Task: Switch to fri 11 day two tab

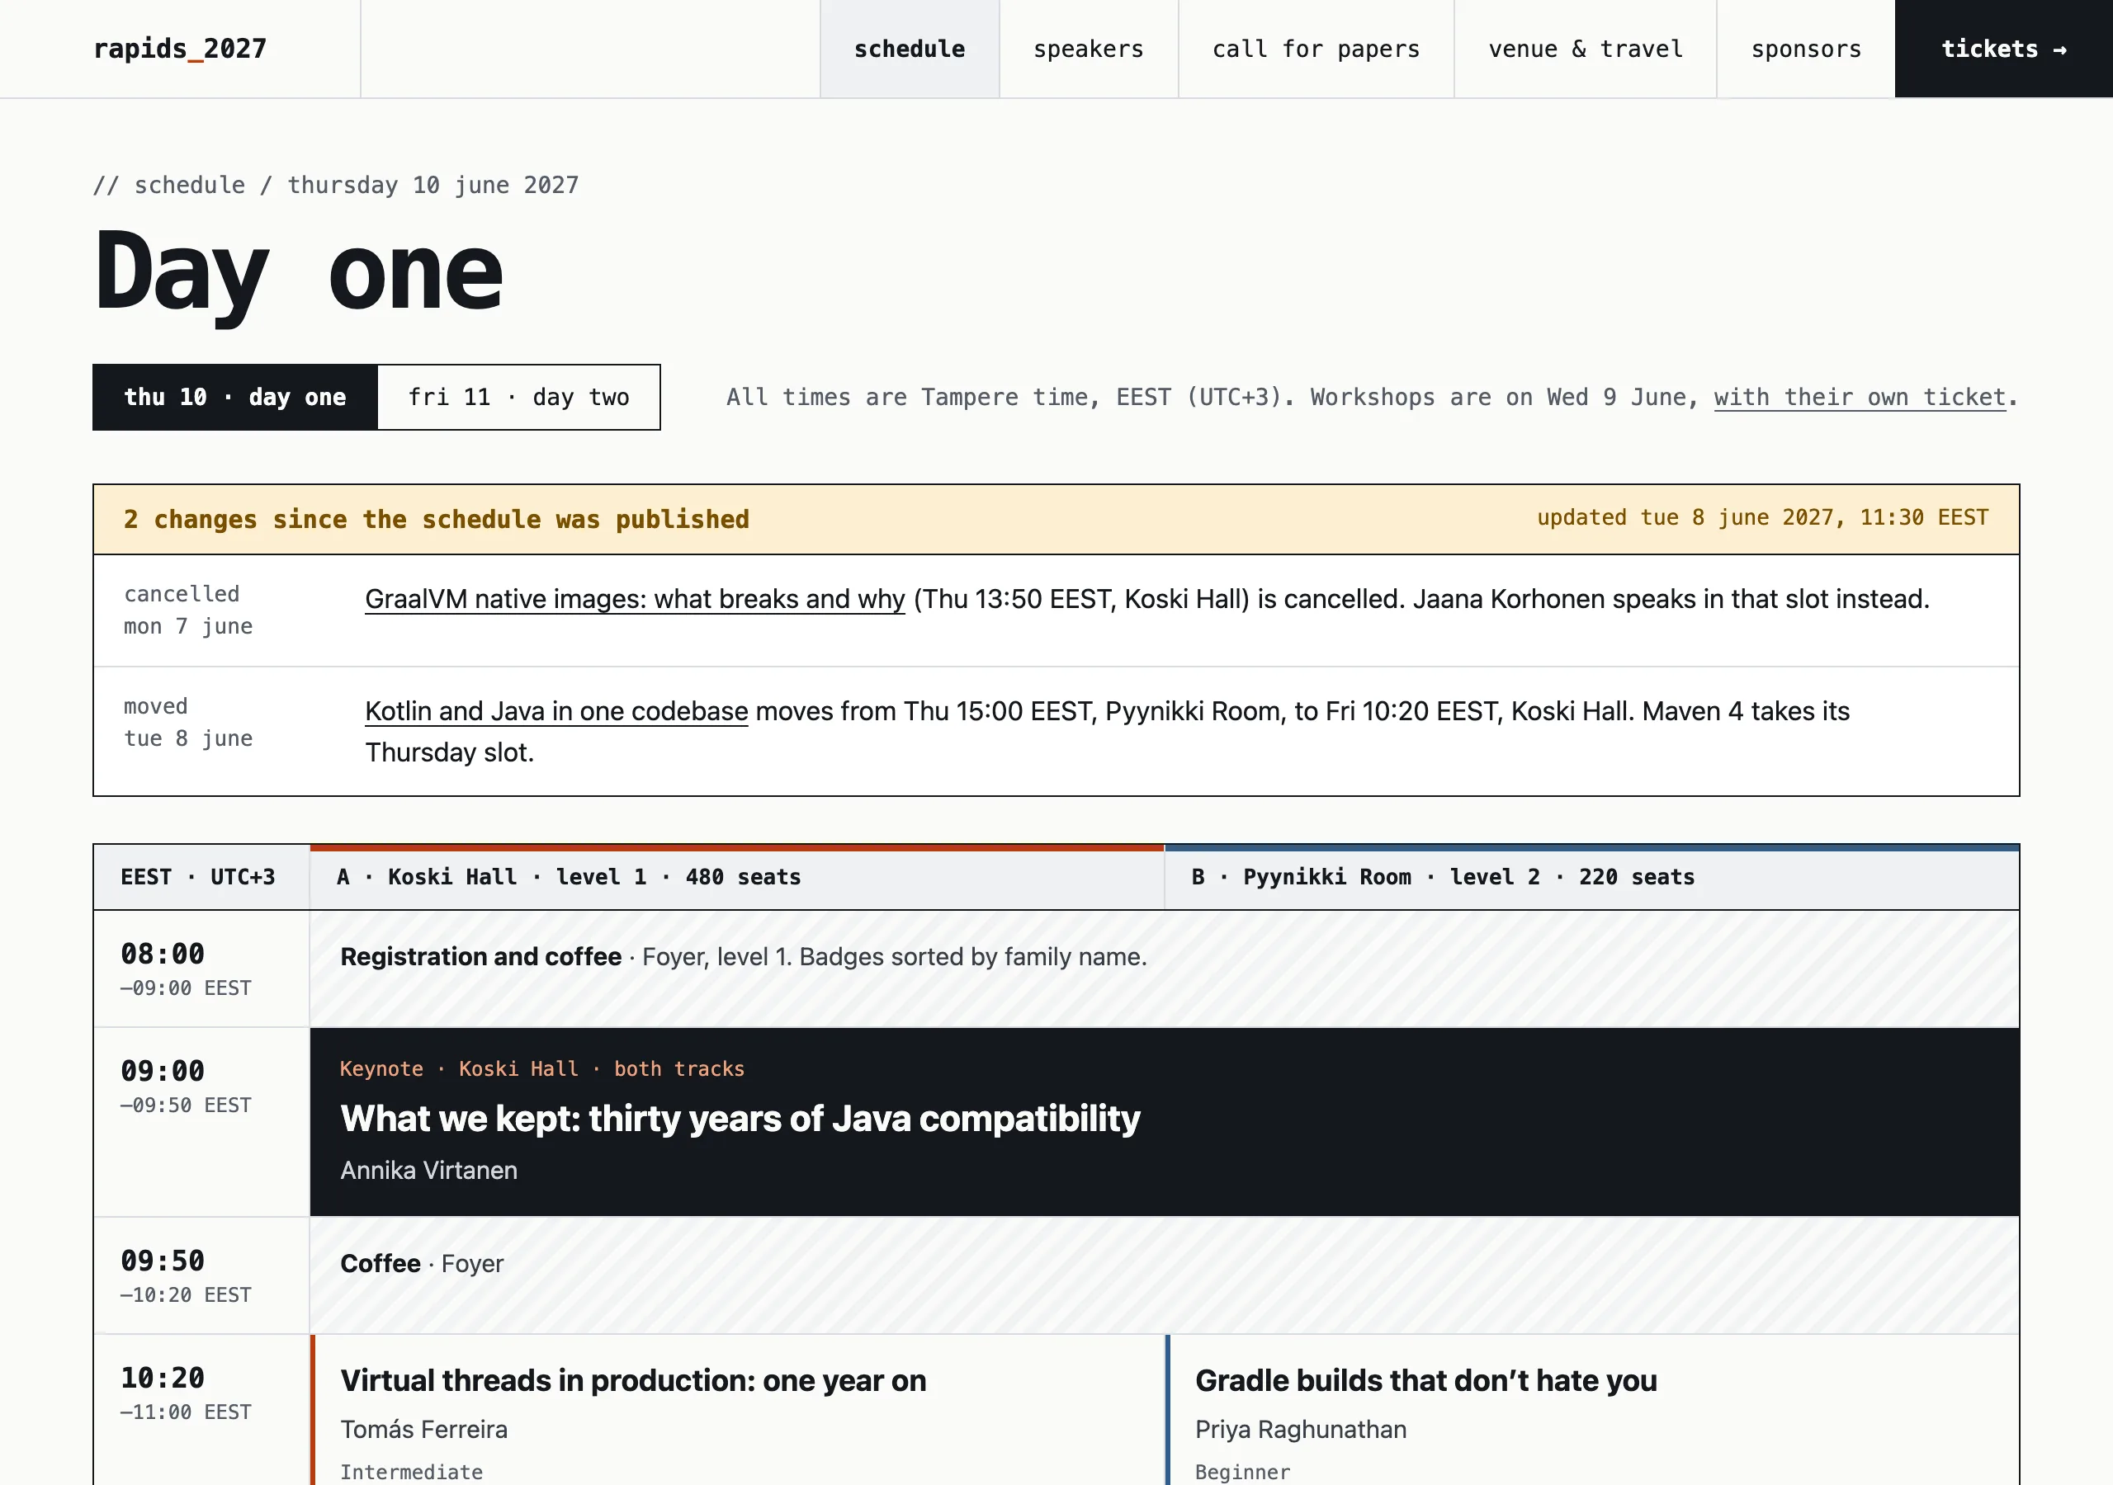Action: pos(519,398)
